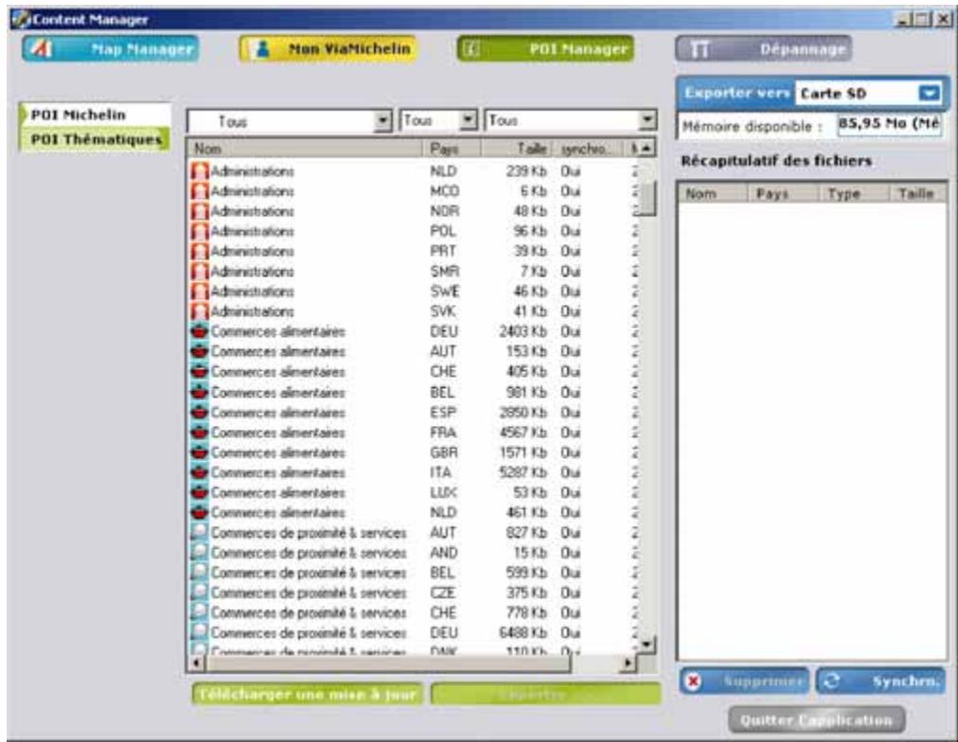Click the Mémoire disponible value field
Viewport: 958px width, 742px height.
pyautogui.click(x=889, y=124)
